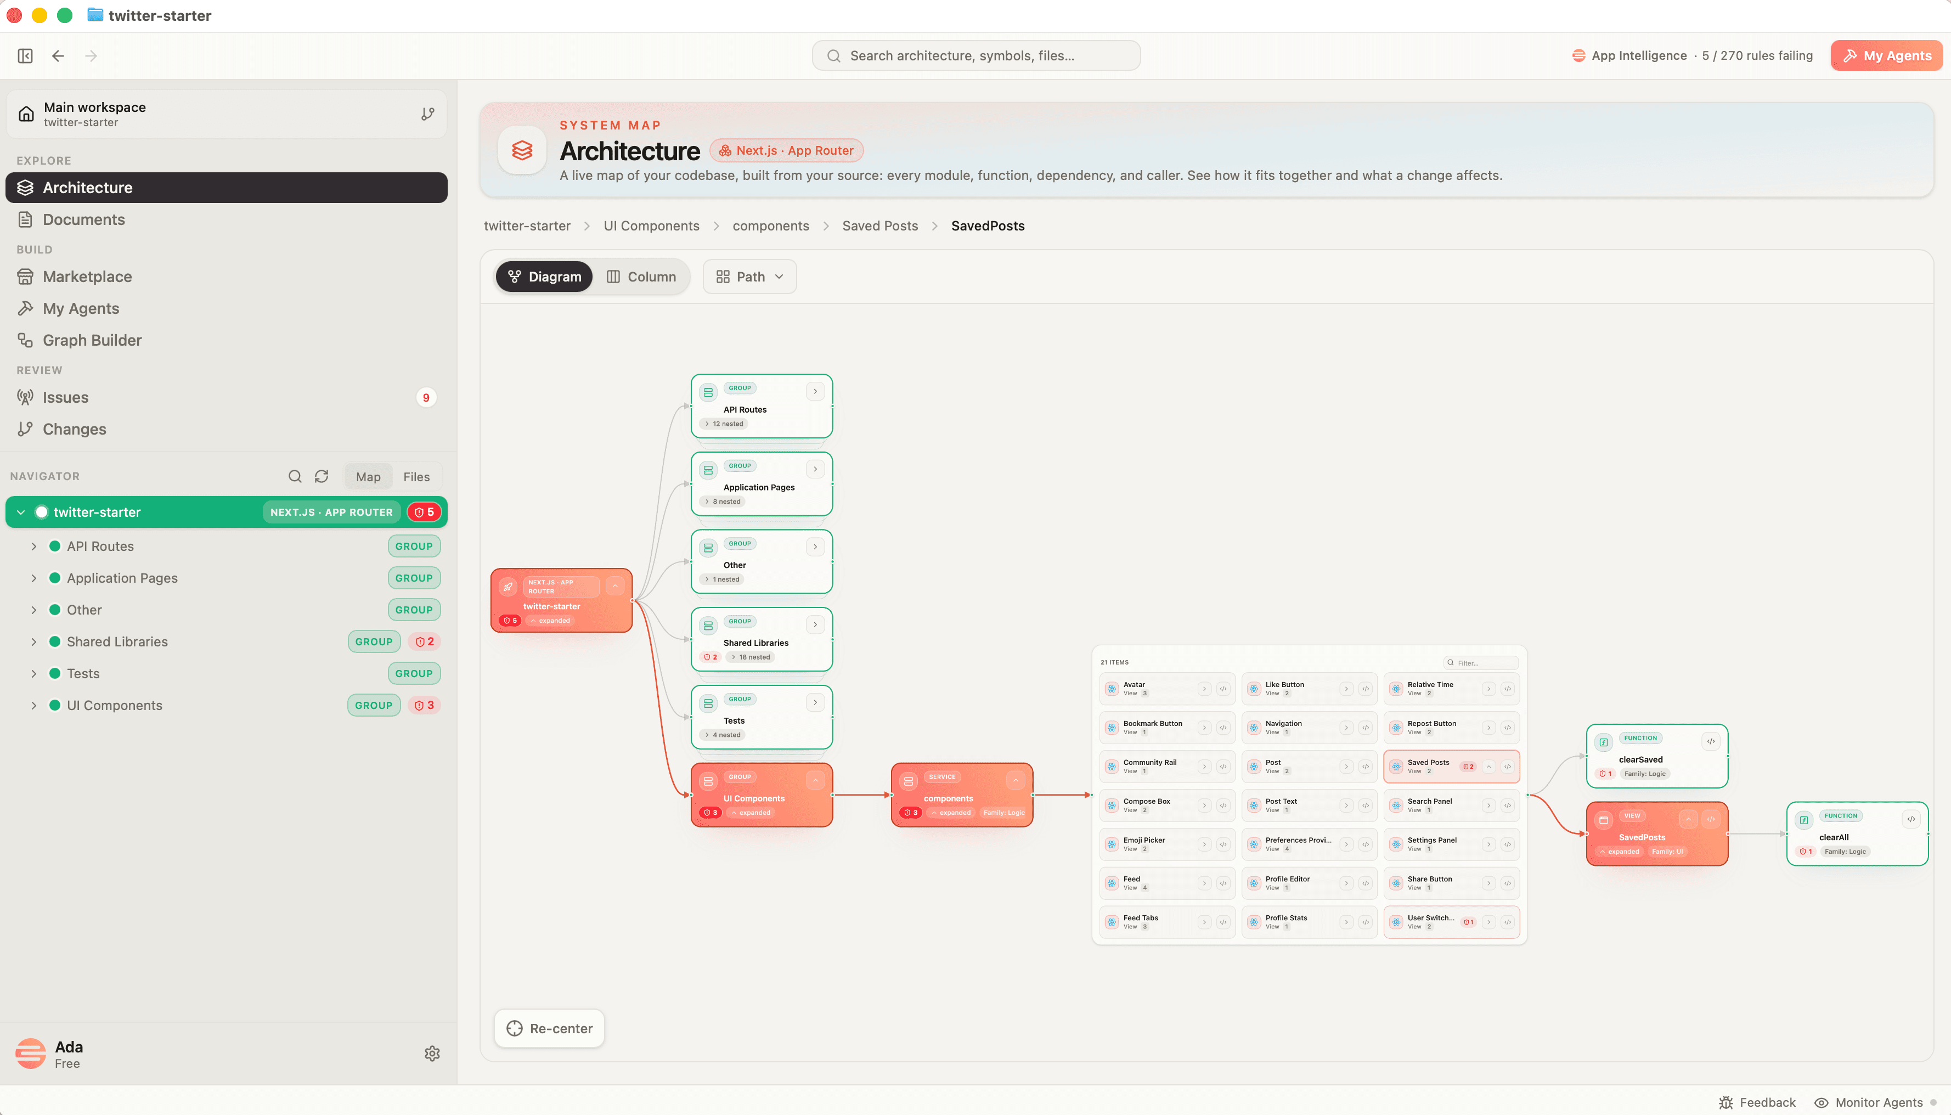
Task: Open Issues in the sidebar
Action: pos(227,397)
